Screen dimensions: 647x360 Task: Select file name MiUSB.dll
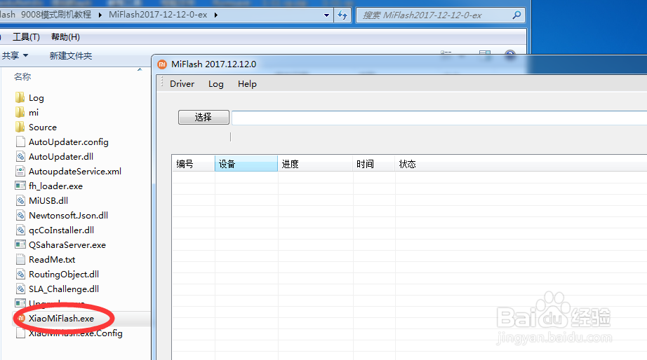48,201
